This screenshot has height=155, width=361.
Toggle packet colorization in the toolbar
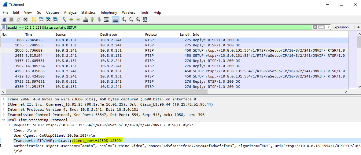pos(115,20)
